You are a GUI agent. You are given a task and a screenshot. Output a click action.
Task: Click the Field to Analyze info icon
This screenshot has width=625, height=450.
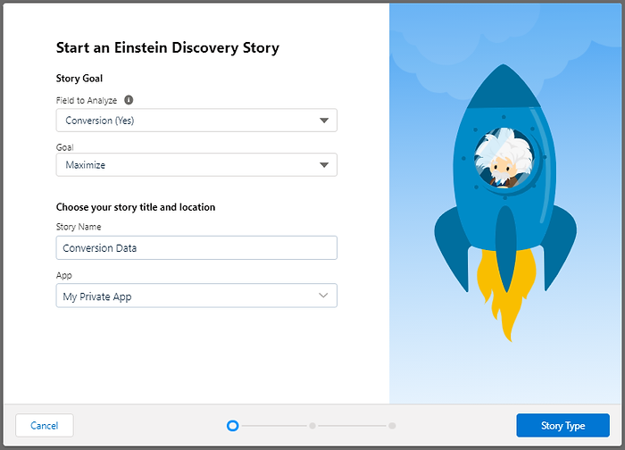pyautogui.click(x=129, y=100)
